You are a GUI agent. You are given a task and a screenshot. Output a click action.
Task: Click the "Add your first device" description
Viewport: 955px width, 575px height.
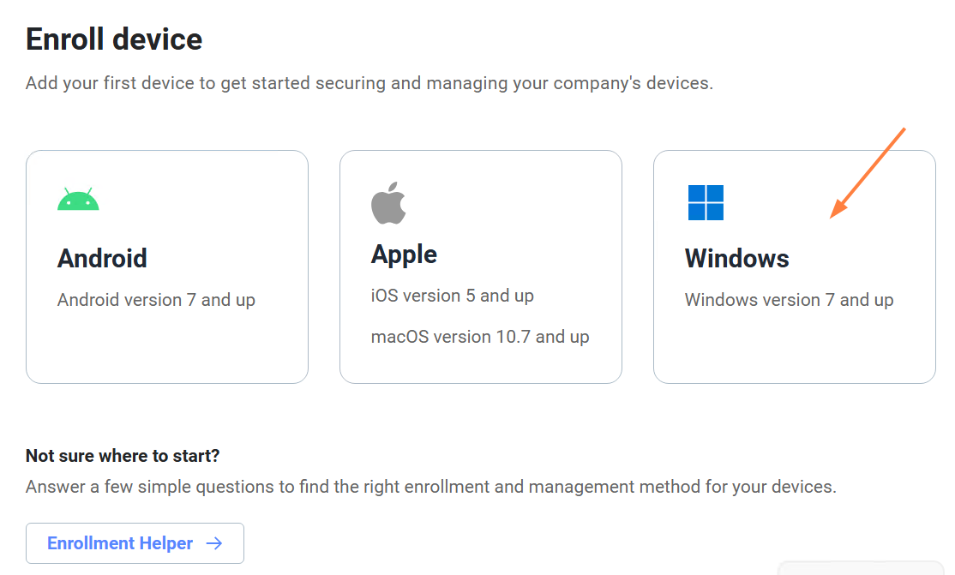369,83
